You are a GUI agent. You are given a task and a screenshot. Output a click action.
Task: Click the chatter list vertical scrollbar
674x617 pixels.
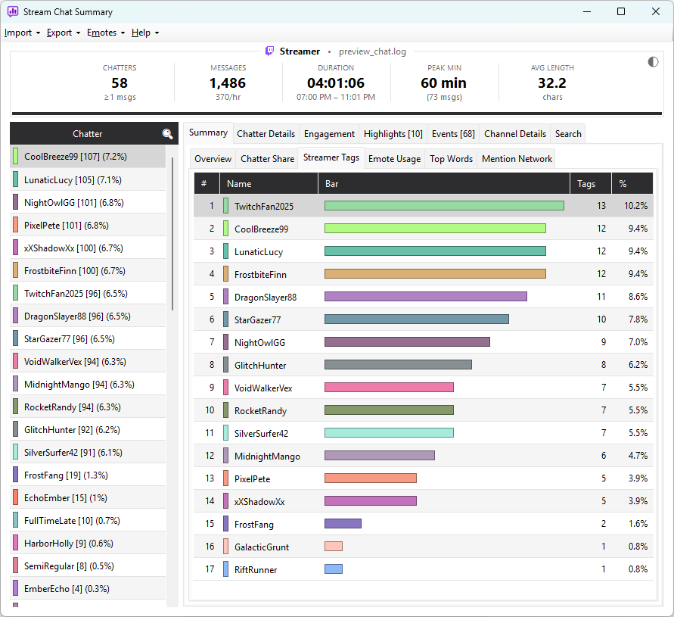pyautogui.click(x=172, y=233)
